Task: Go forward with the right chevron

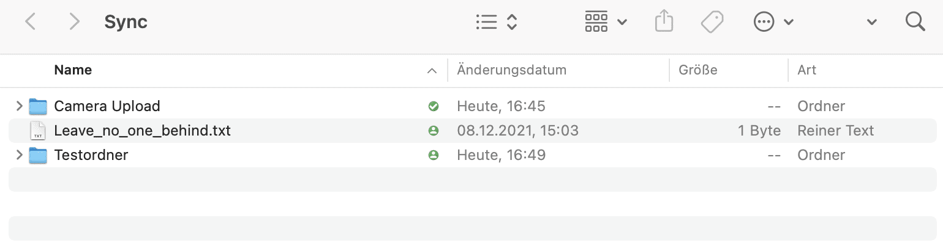Action: point(74,22)
